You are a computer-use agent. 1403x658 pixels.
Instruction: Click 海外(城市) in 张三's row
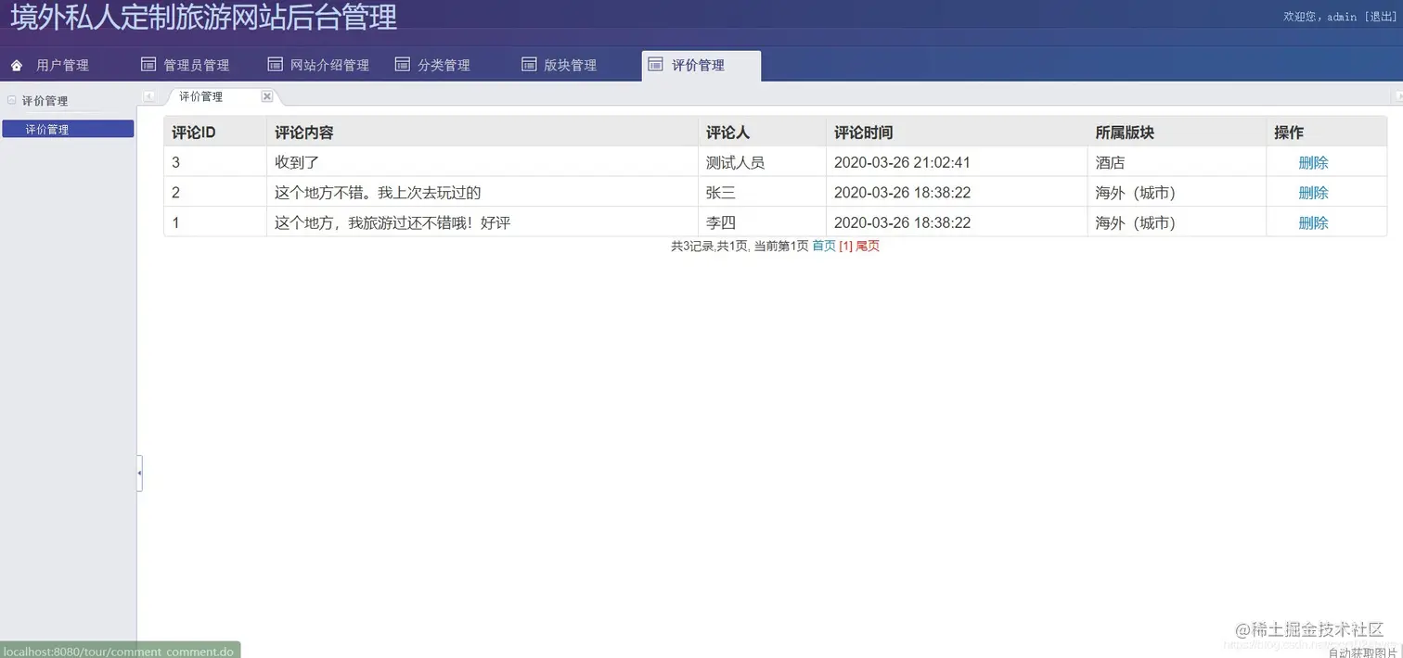click(x=1136, y=193)
